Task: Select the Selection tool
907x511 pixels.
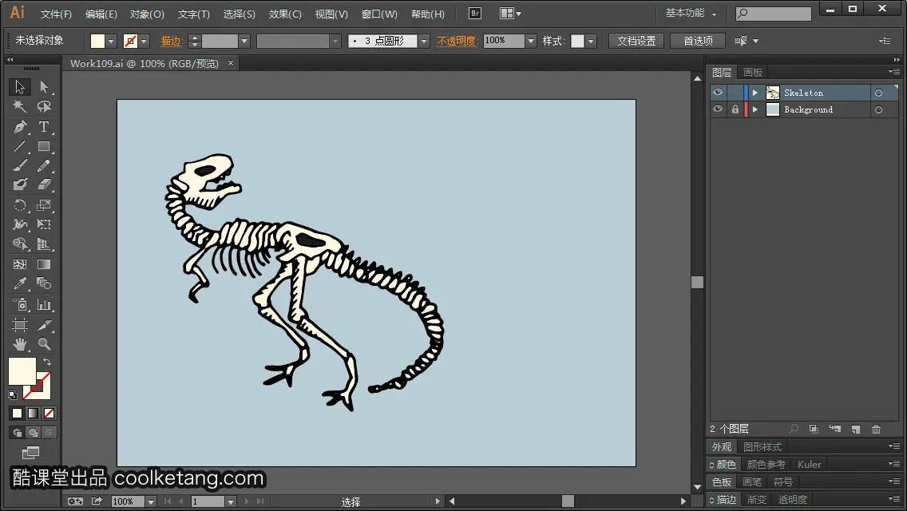Action: (20, 87)
